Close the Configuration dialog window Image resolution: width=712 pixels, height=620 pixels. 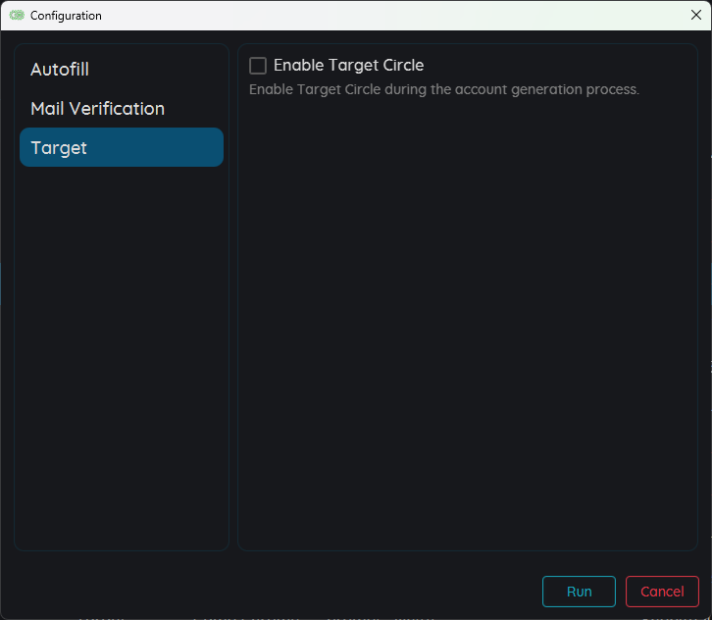tap(695, 15)
